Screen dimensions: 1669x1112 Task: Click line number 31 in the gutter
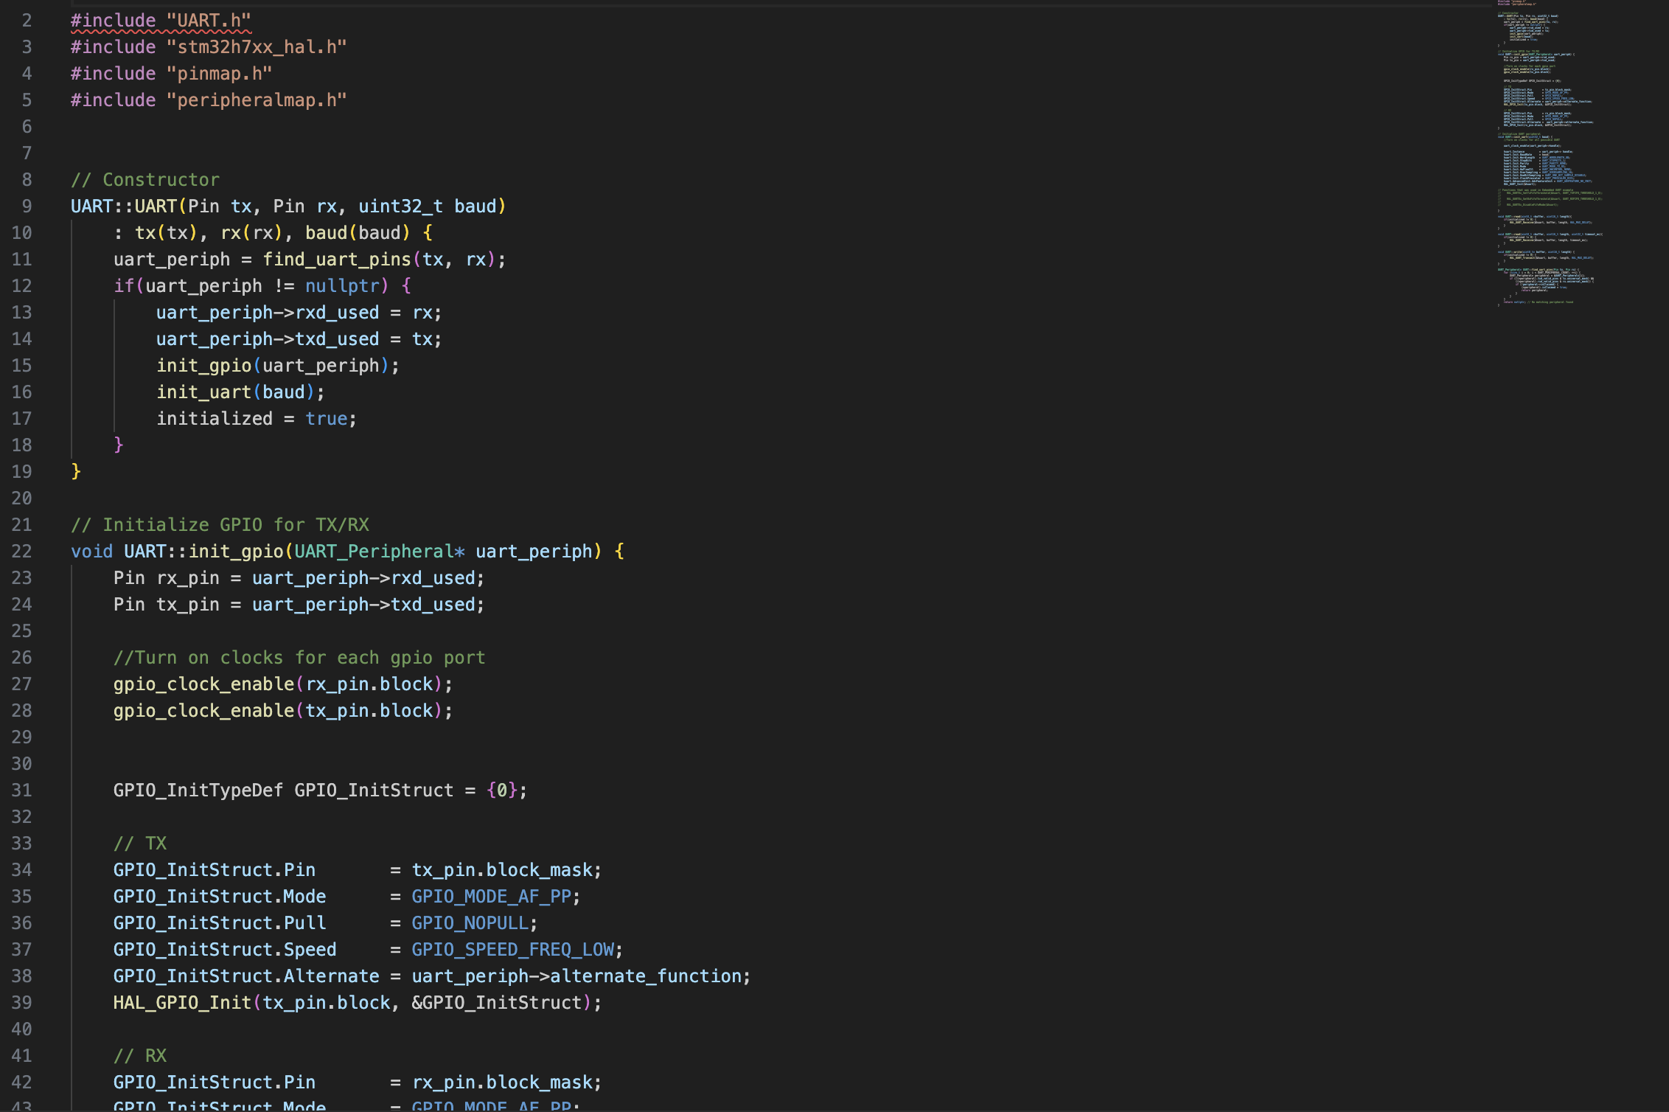click(x=22, y=790)
